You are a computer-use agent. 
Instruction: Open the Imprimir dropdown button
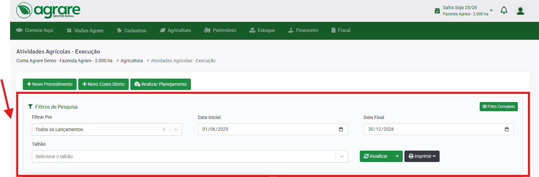pos(422,156)
